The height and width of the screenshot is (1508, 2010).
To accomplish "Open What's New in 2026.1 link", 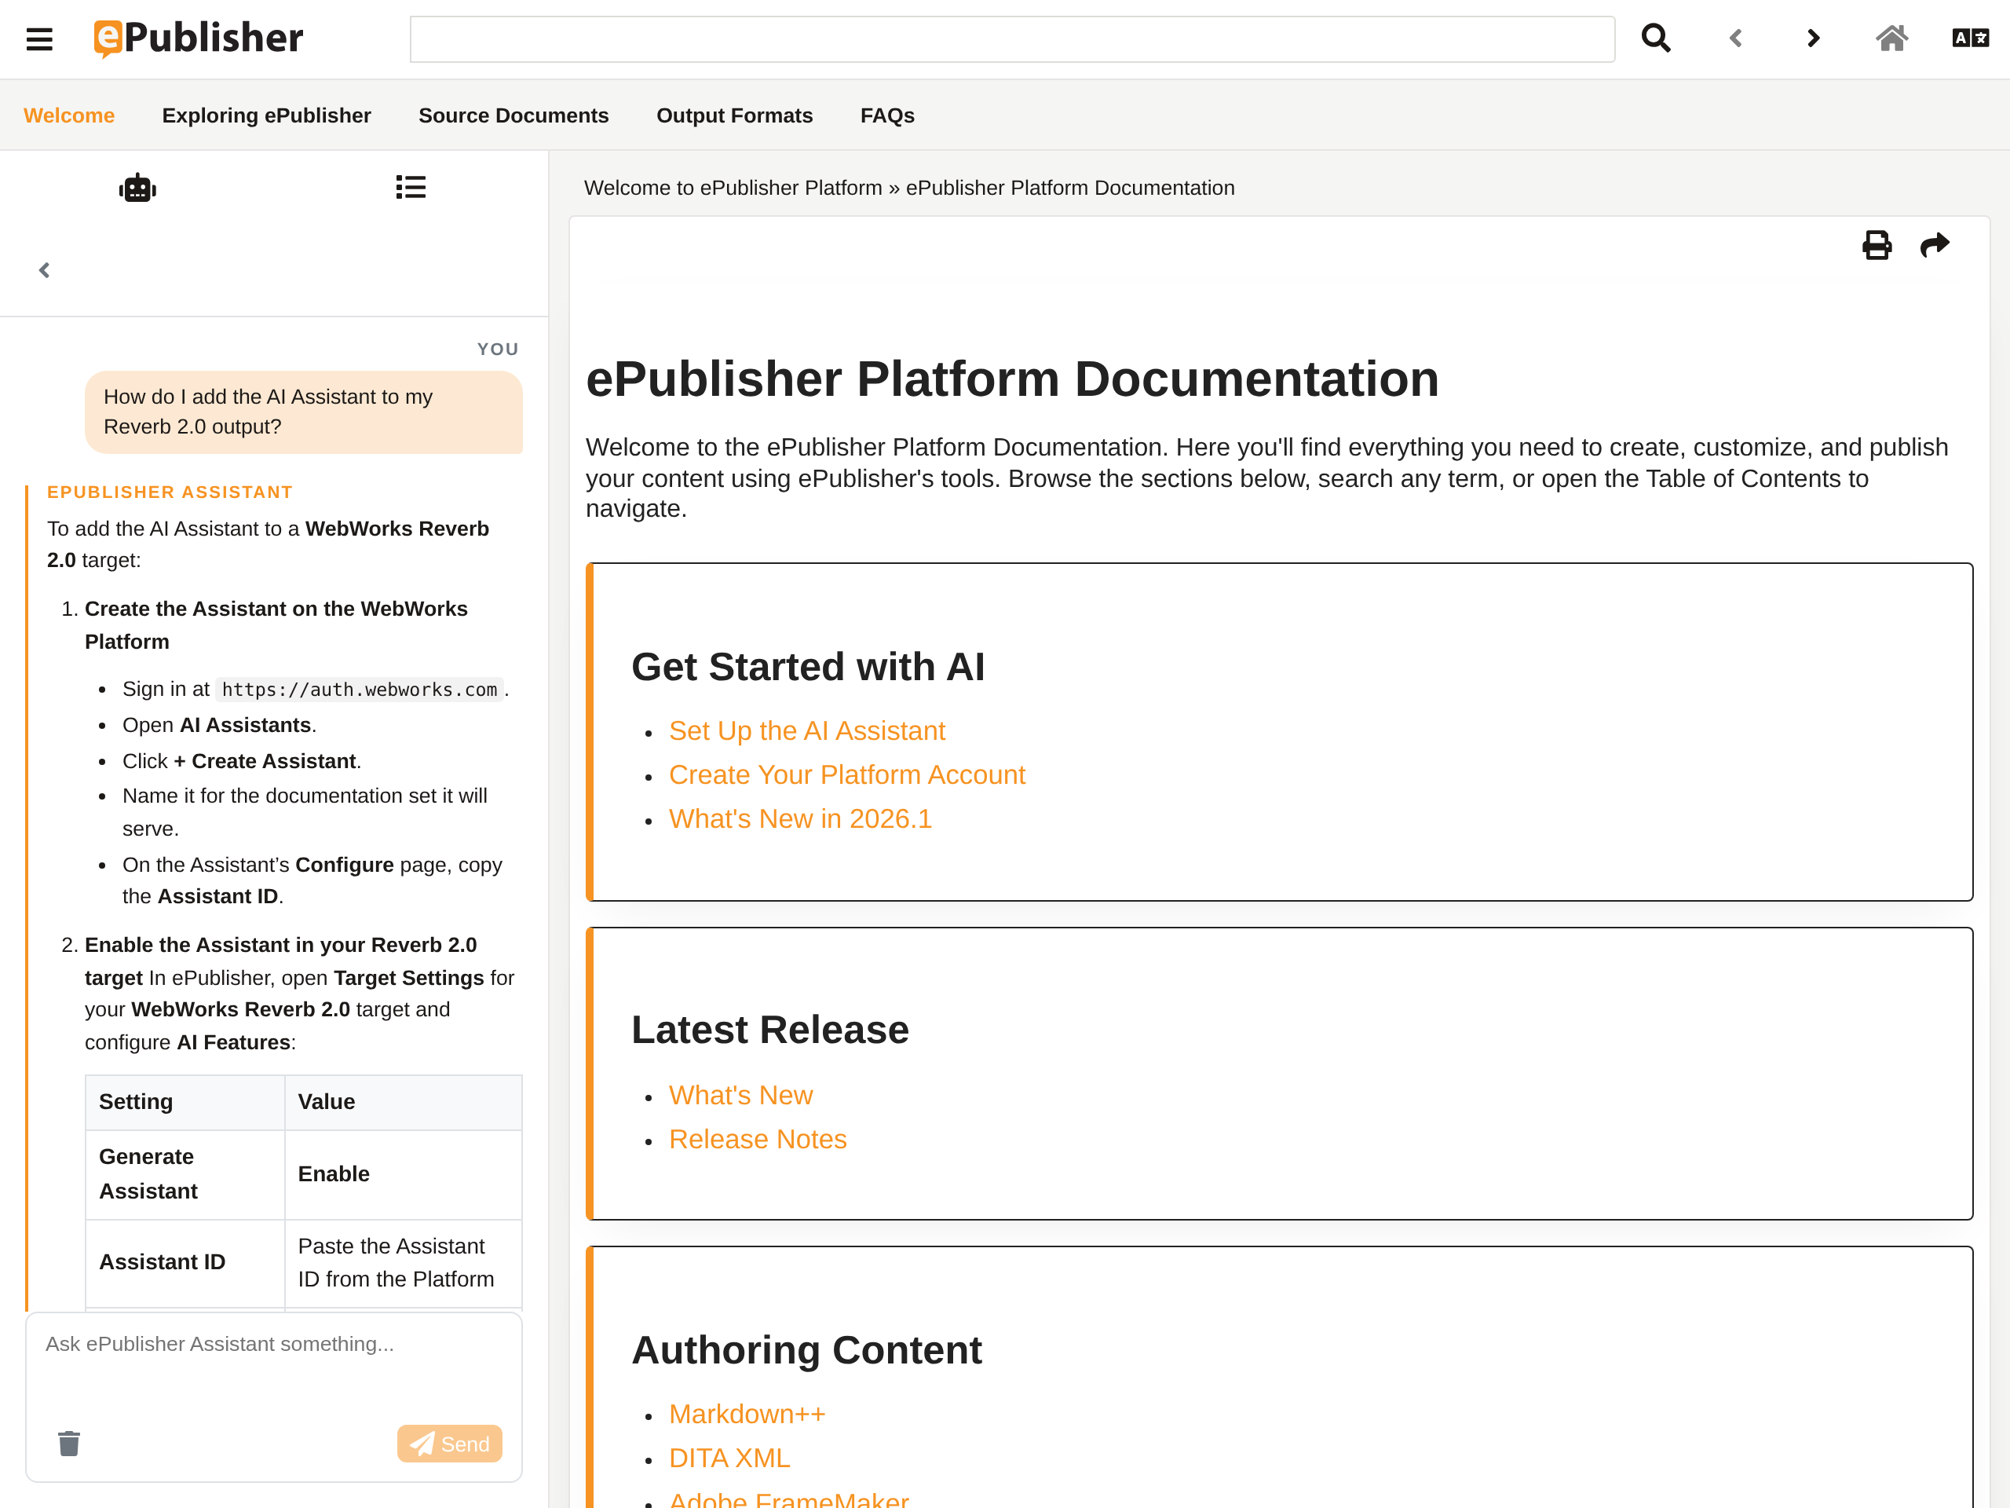I will pos(801,818).
